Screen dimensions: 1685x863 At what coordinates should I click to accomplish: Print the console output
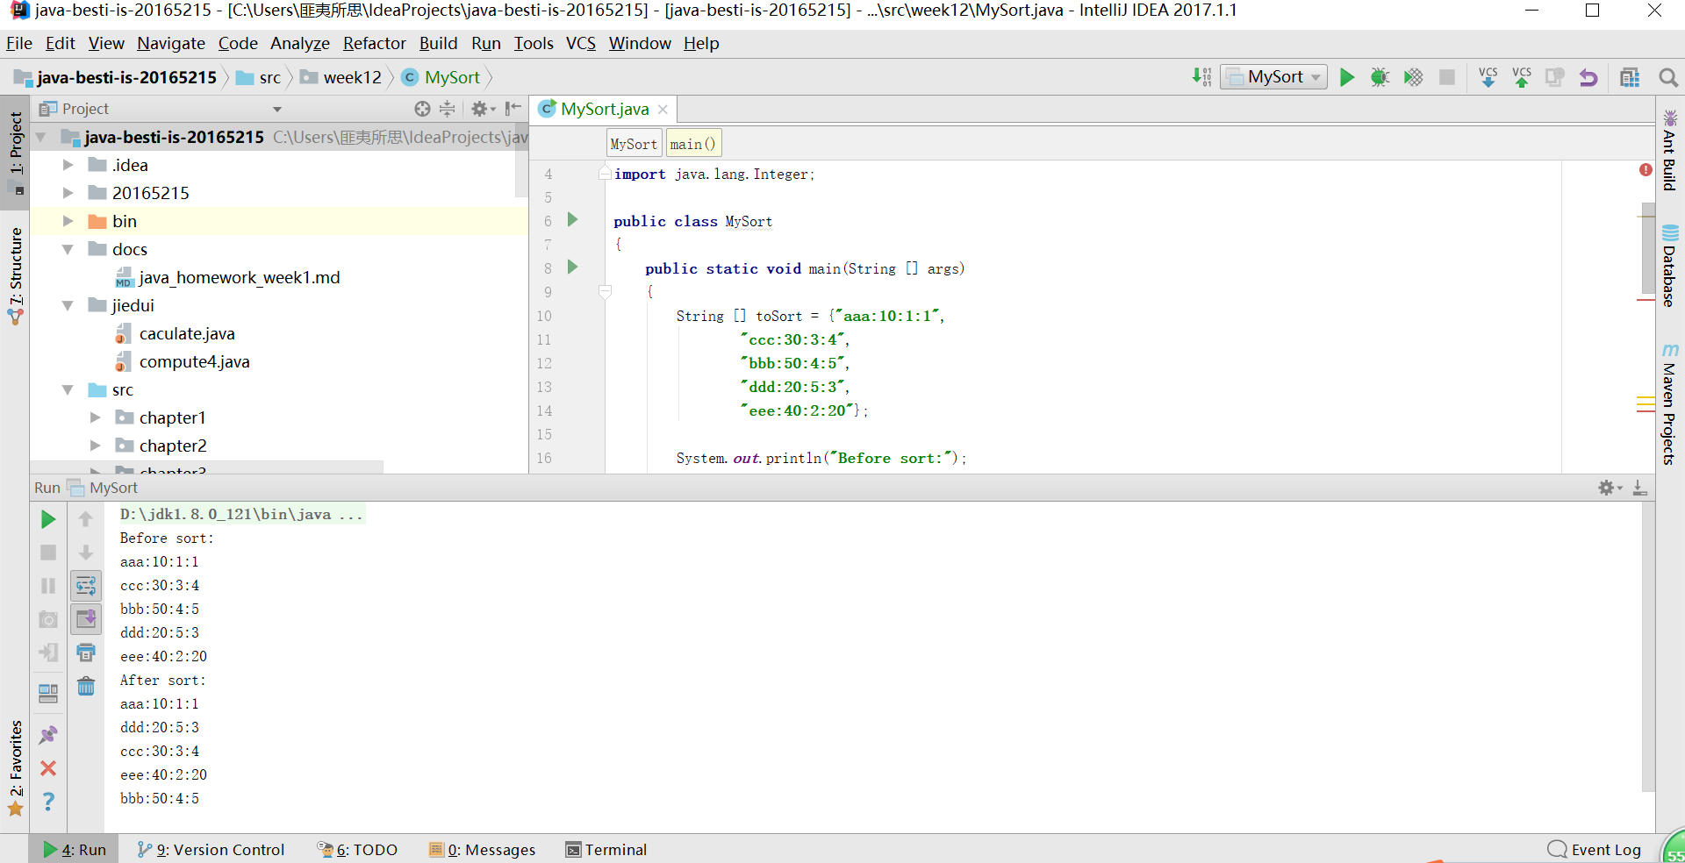[86, 653]
